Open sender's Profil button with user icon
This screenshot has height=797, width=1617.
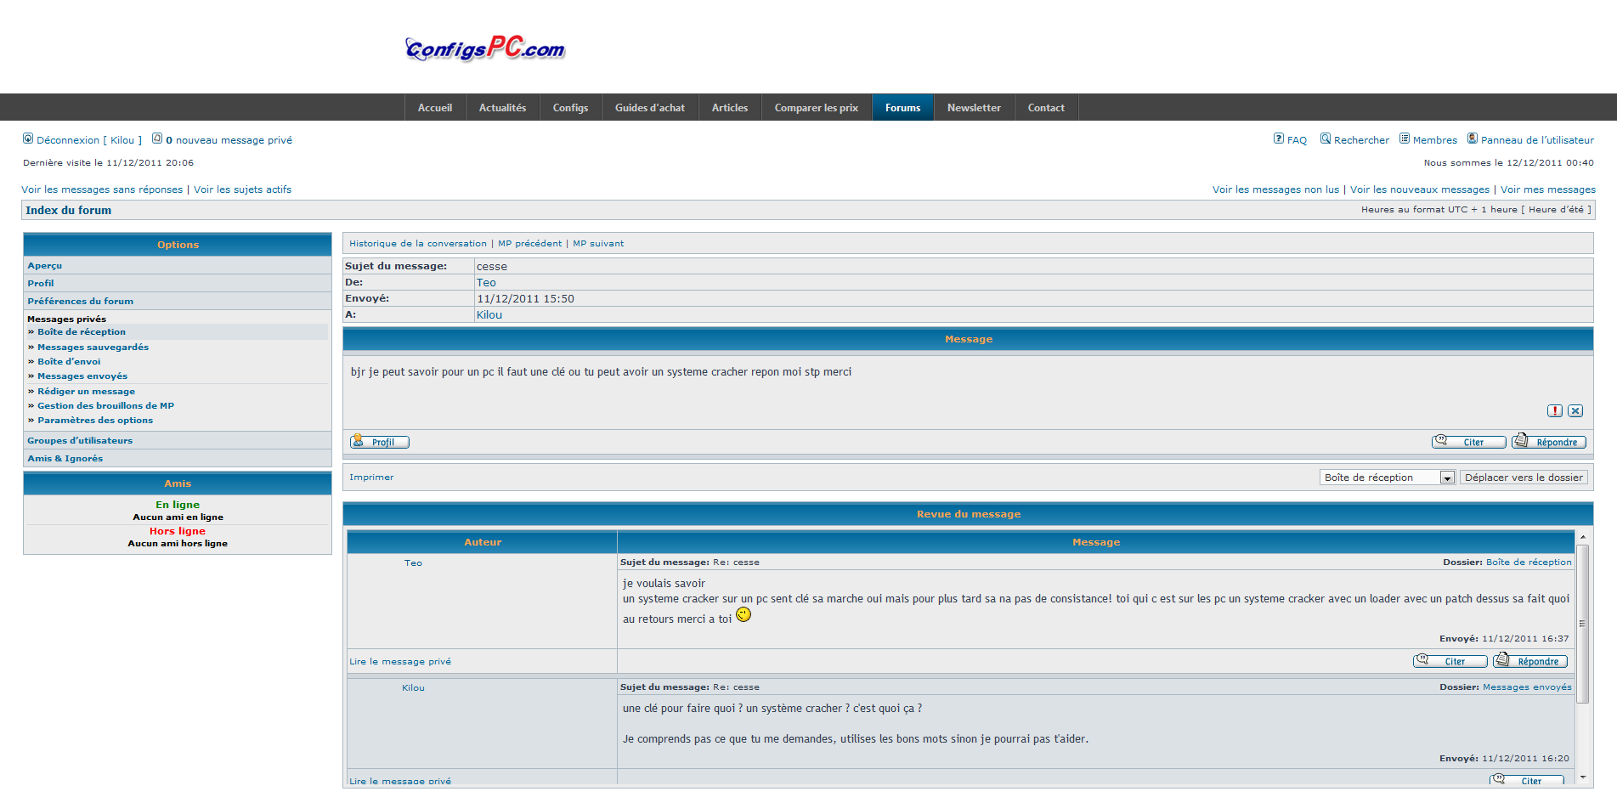click(x=380, y=442)
